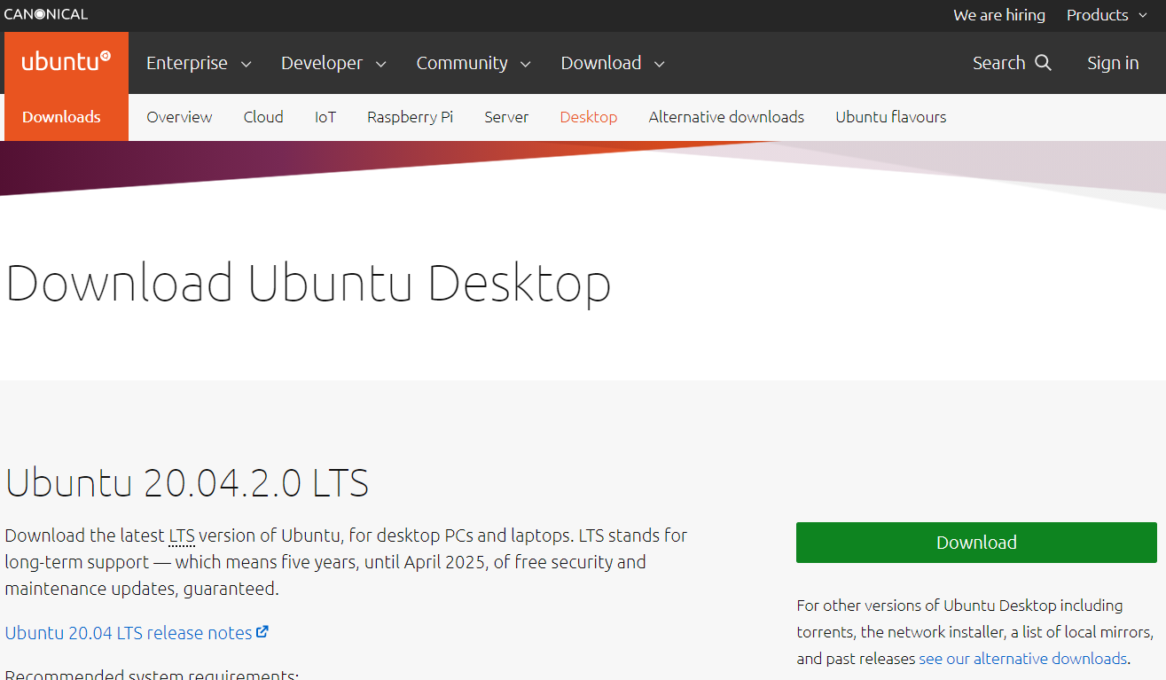Image resolution: width=1166 pixels, height=680 pixels.
Task: Click the Ubuntu 20.04.2.0 LTS heading
Action: click(186, 483)
